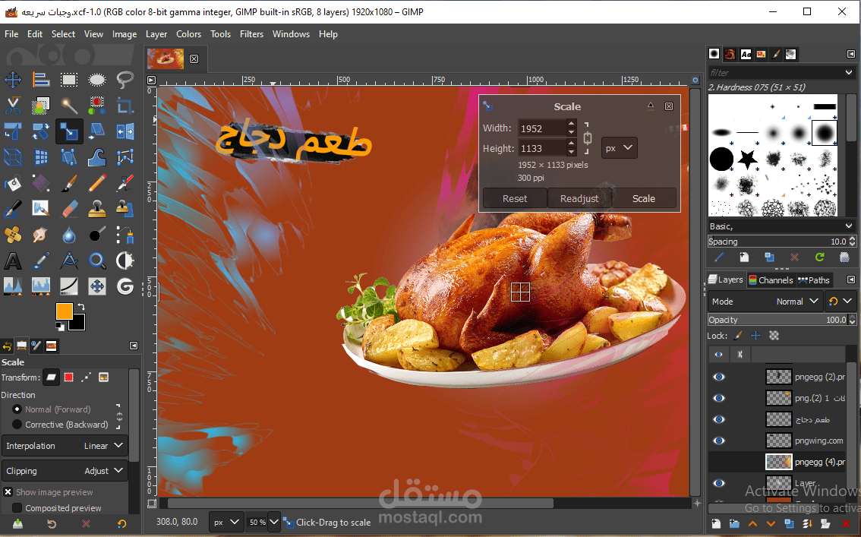This screenshot has width=861, height=537.
Task: Select the Scissors Select tool
Action: click(13, 106)
